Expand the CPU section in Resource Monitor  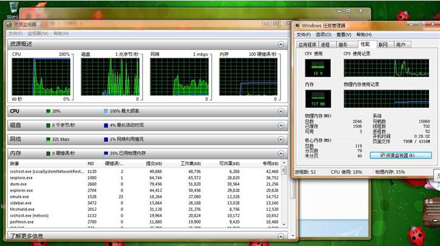[280, 111]
